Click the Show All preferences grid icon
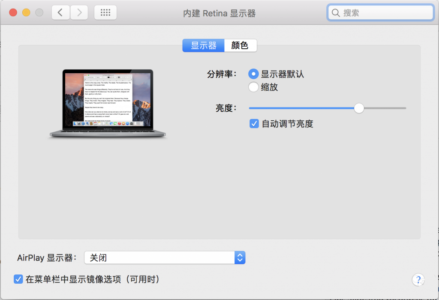The image size is (439, 300). click(105, 12)
